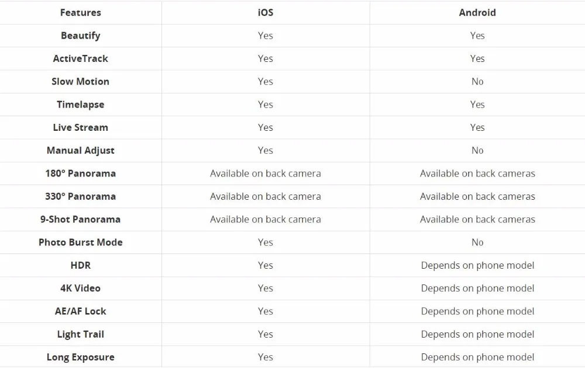Click the Beautify feature label
Image resolution: width=585 pixels, height=368 pixels.
[x=81, y=36]
